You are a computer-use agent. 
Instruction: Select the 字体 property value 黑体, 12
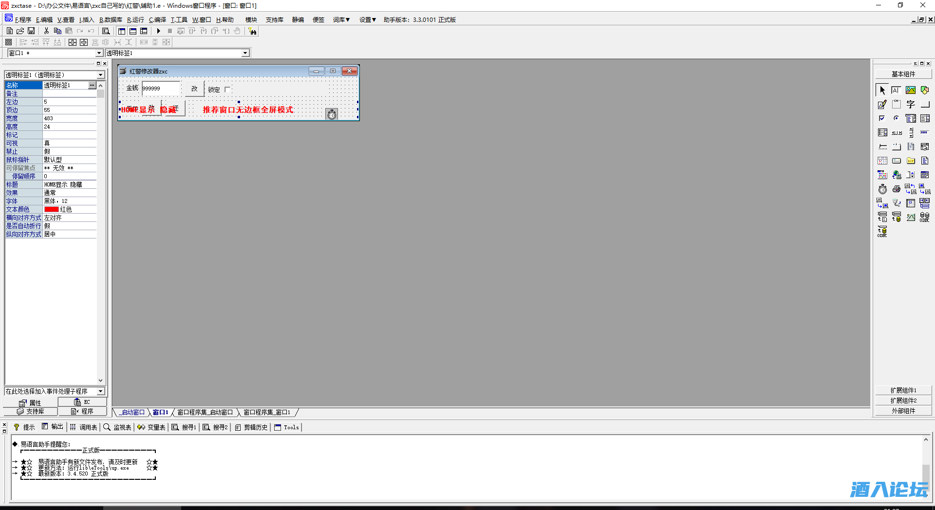70,201
